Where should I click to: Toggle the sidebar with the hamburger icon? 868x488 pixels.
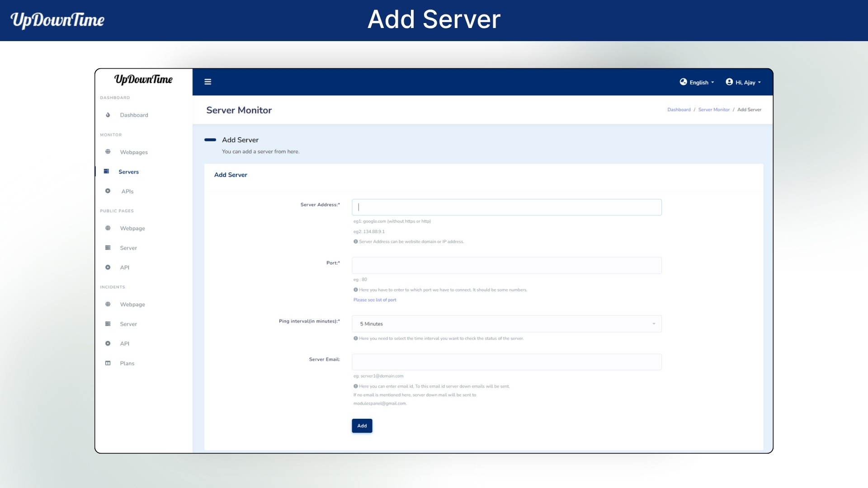208,81
